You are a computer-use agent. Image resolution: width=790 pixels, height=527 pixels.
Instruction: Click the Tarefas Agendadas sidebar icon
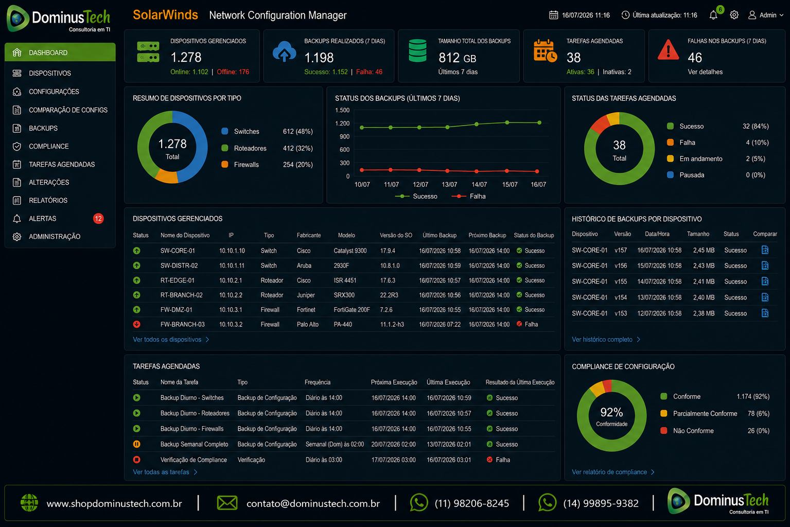coord(17,164)
